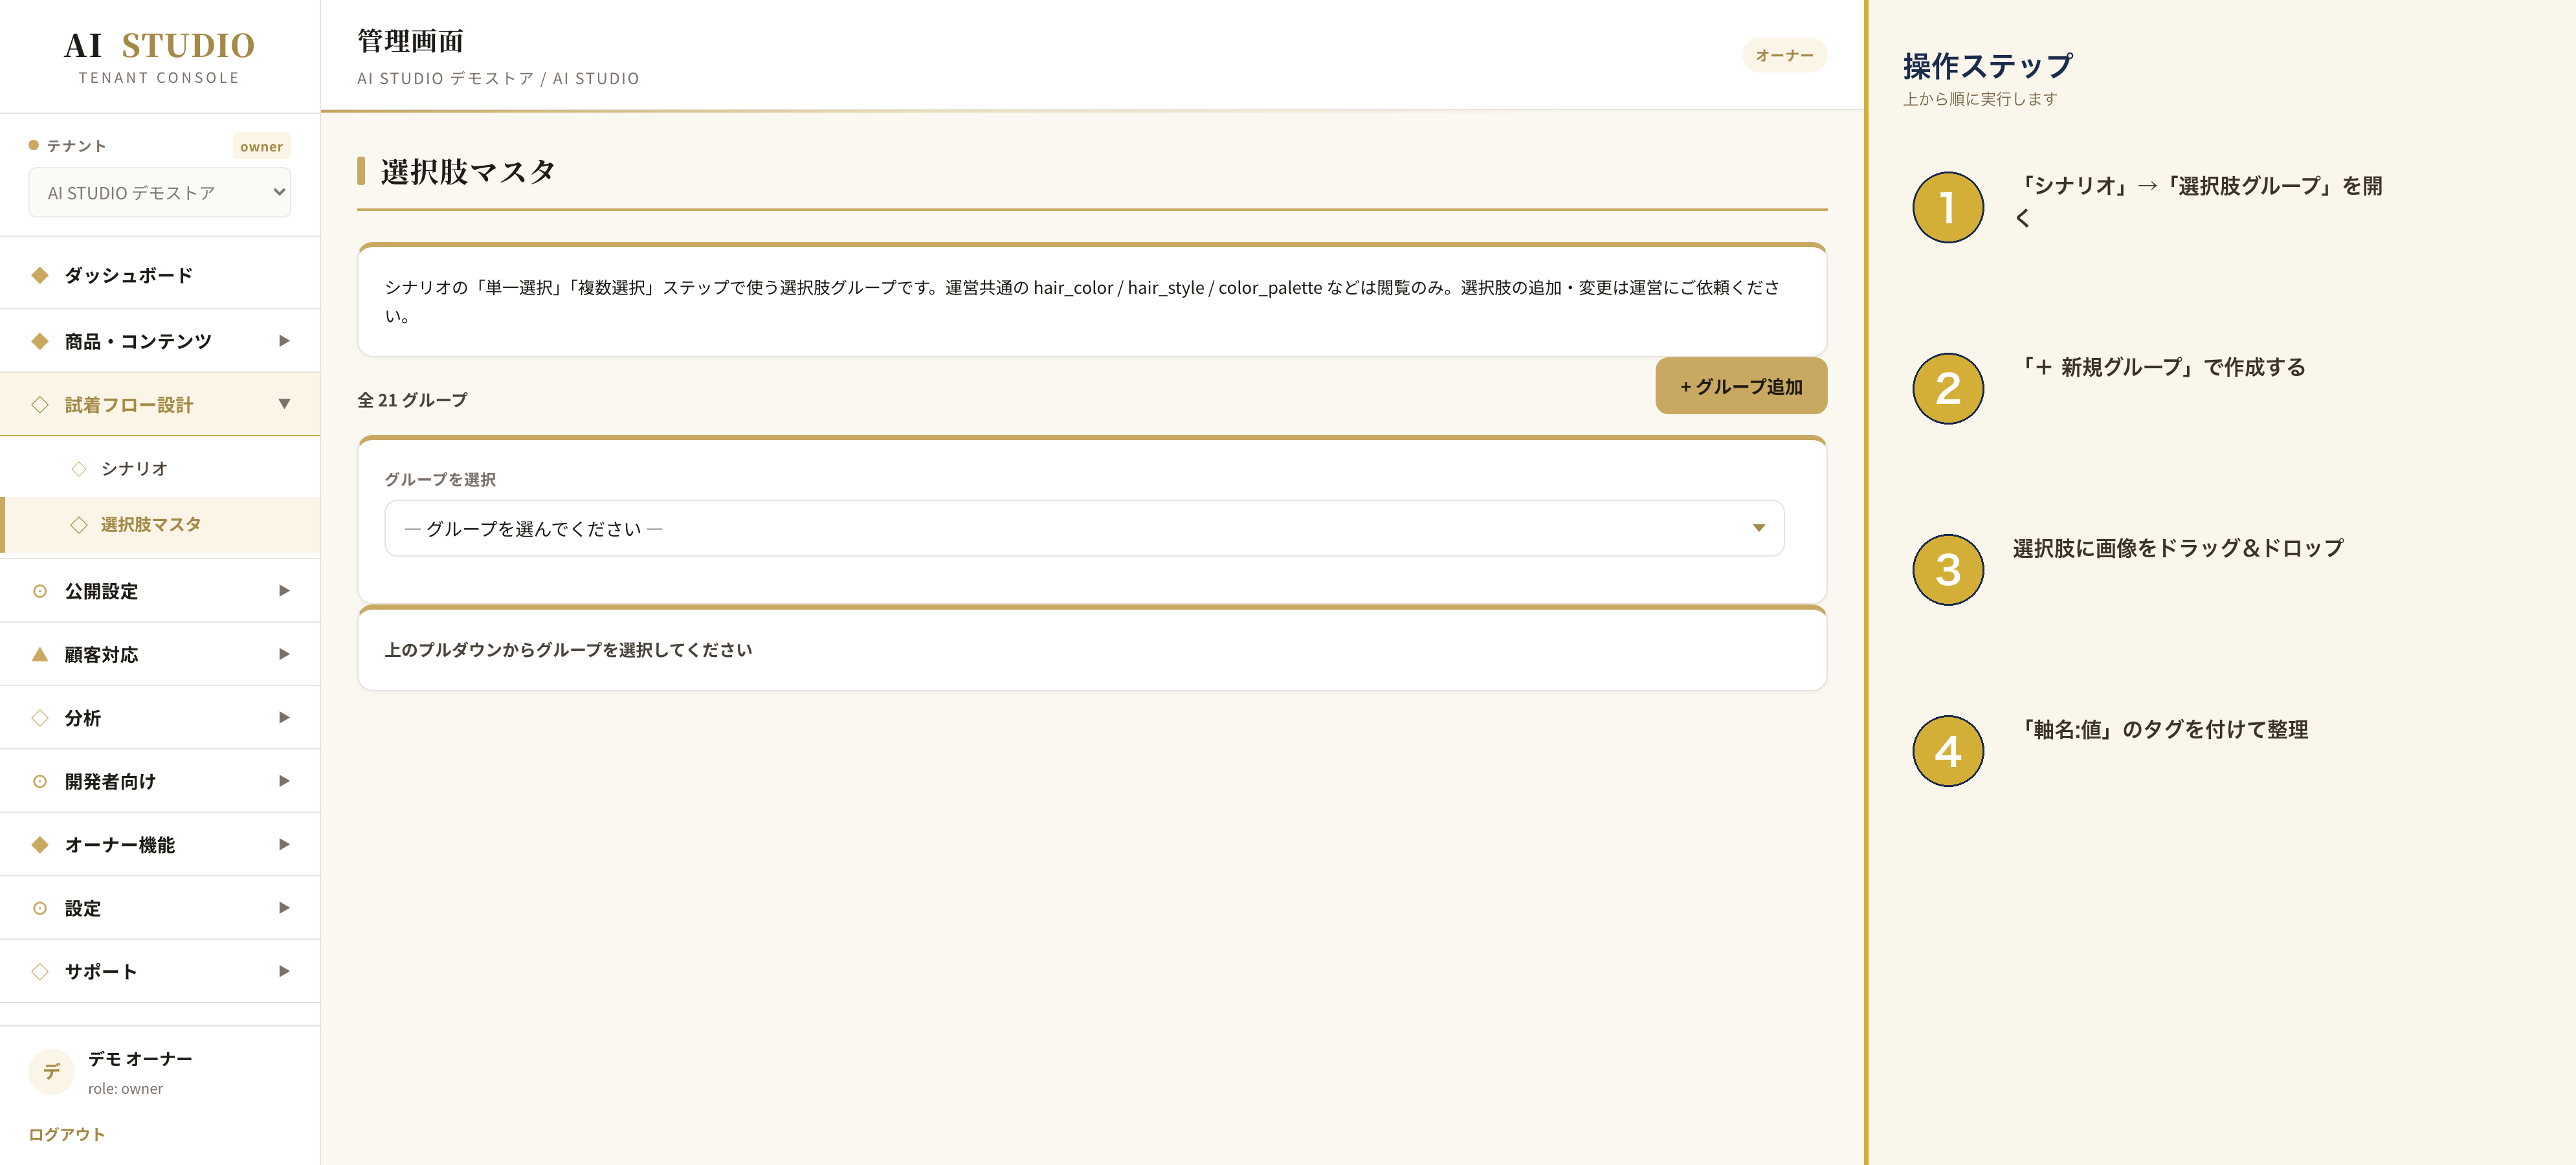Click the diamond icon beside ダッシュボード
The image size is (2576, 1165).
[x=40, y=275]
